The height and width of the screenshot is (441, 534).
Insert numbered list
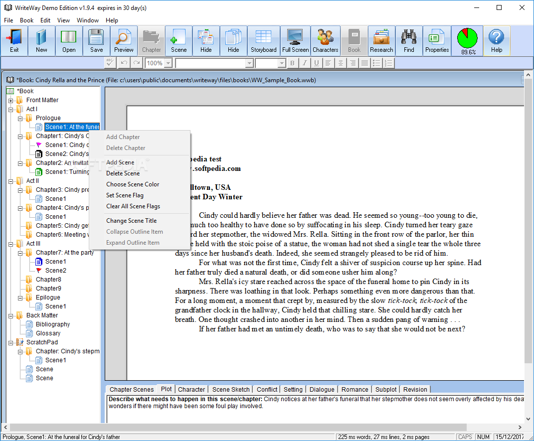[x=388, y=63]
